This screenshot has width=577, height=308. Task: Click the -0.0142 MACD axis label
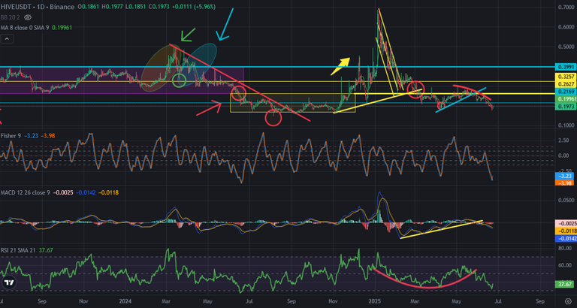[565, 238]
